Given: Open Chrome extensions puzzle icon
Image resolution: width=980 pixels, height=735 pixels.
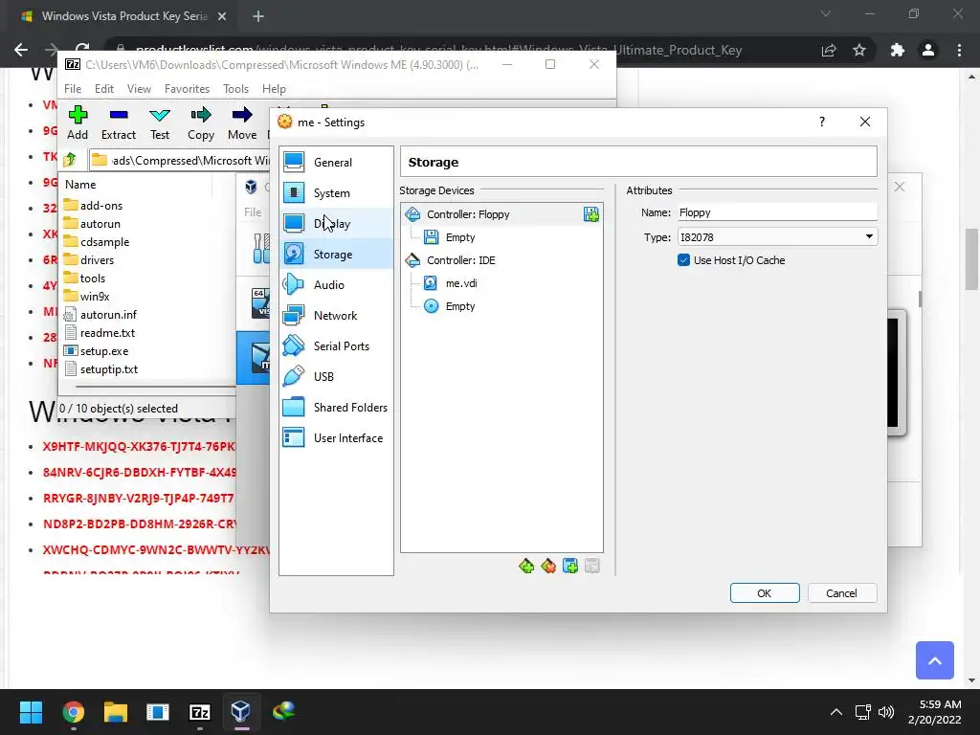Looking at the screenshot, I should click(898, 50).
